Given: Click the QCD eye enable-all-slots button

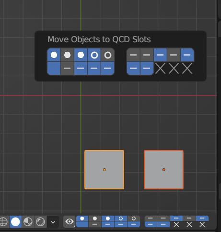Looking at the screenshot, I should pos(70,222).
